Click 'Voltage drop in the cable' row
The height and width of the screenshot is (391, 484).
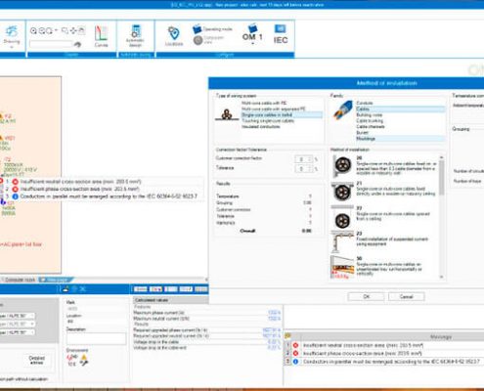[x=207, y=342]
